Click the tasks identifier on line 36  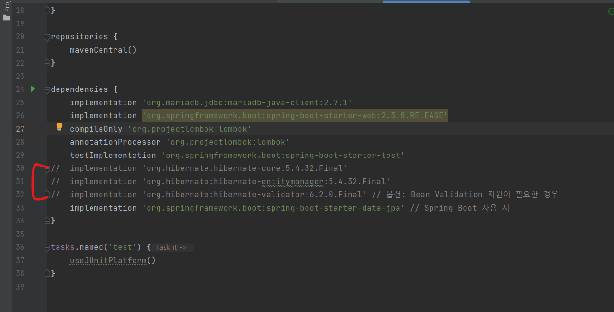point(63,247)
